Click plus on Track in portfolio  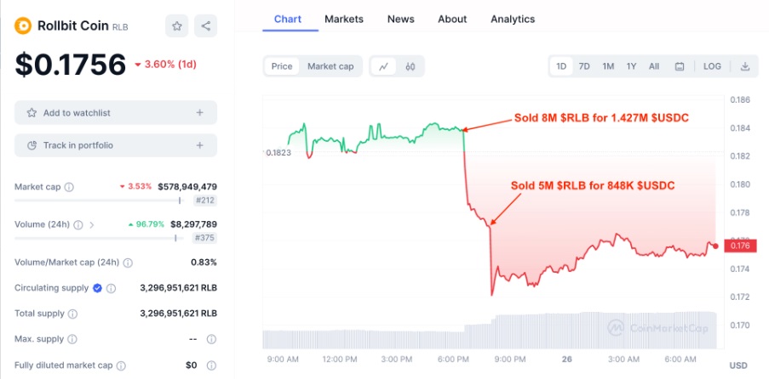click(x=199, y=145)
